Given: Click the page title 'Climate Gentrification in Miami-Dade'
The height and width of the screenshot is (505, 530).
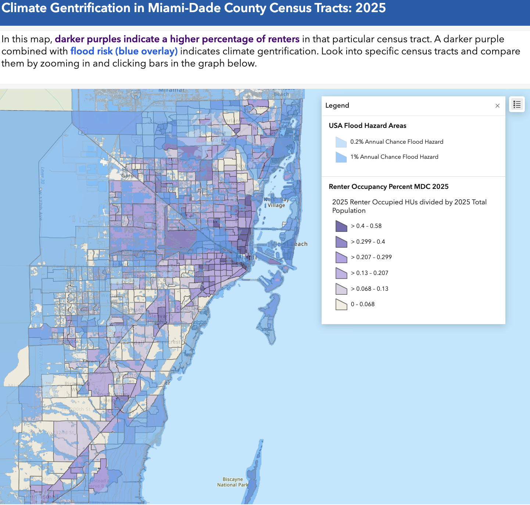Looking at the screenshot, I should tap(193, 8).
